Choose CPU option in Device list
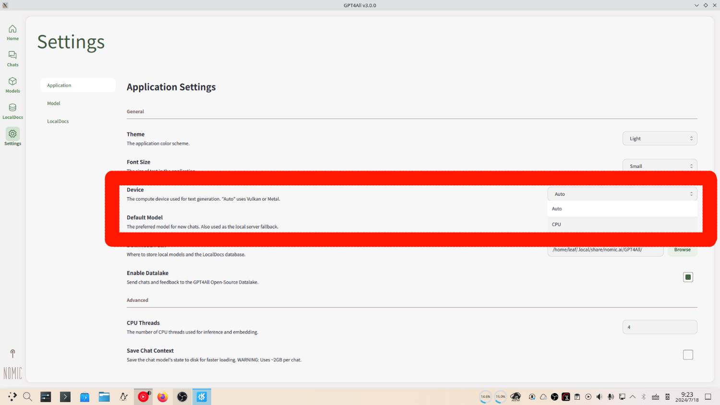 (622, 224)
